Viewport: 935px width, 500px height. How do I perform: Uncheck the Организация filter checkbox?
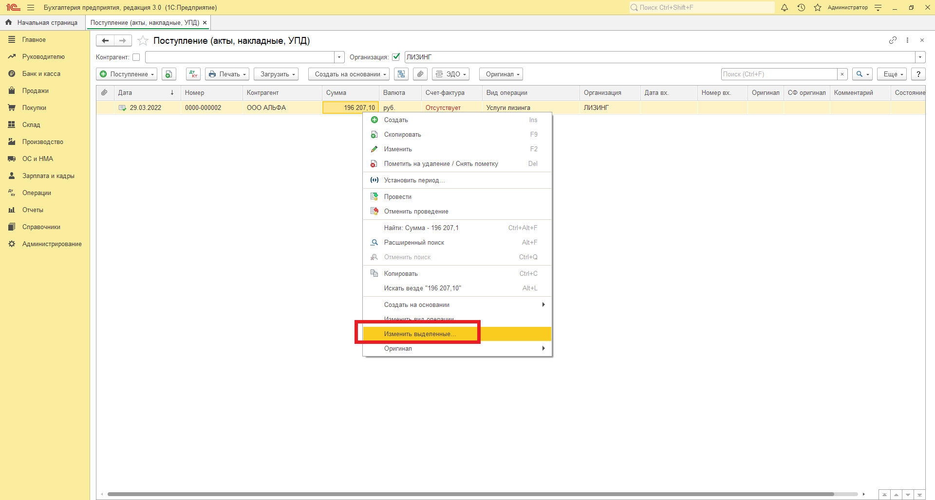pos(396,57)
